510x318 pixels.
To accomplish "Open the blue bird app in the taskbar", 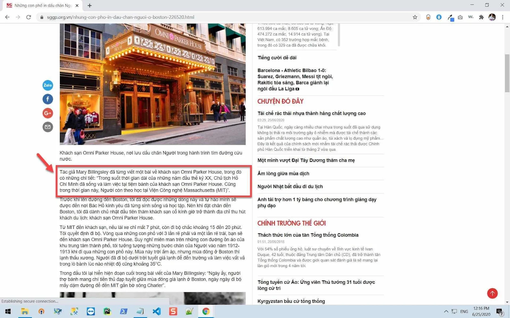I will (x=58, y=311).
